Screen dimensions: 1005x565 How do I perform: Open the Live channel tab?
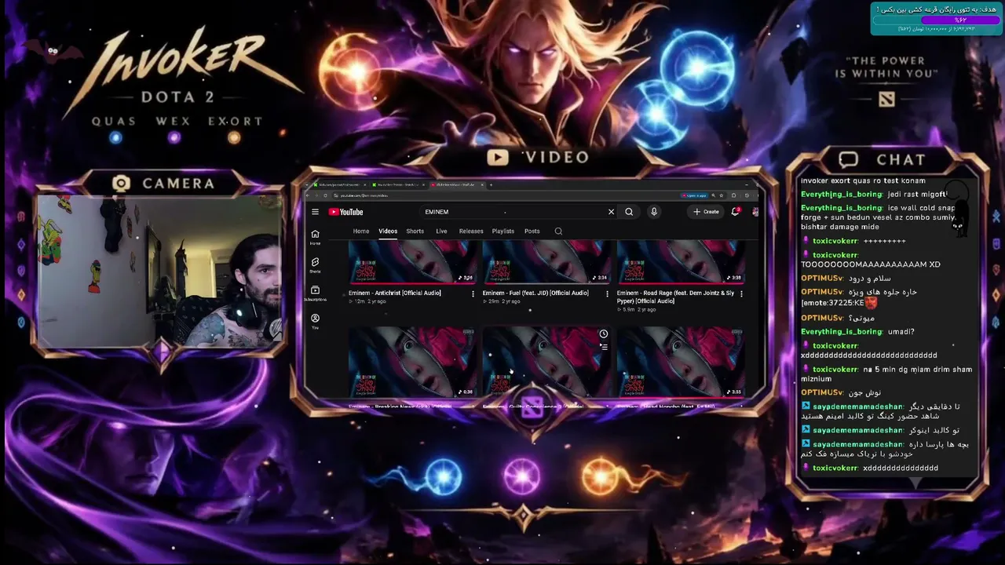(x=441, y=231)
